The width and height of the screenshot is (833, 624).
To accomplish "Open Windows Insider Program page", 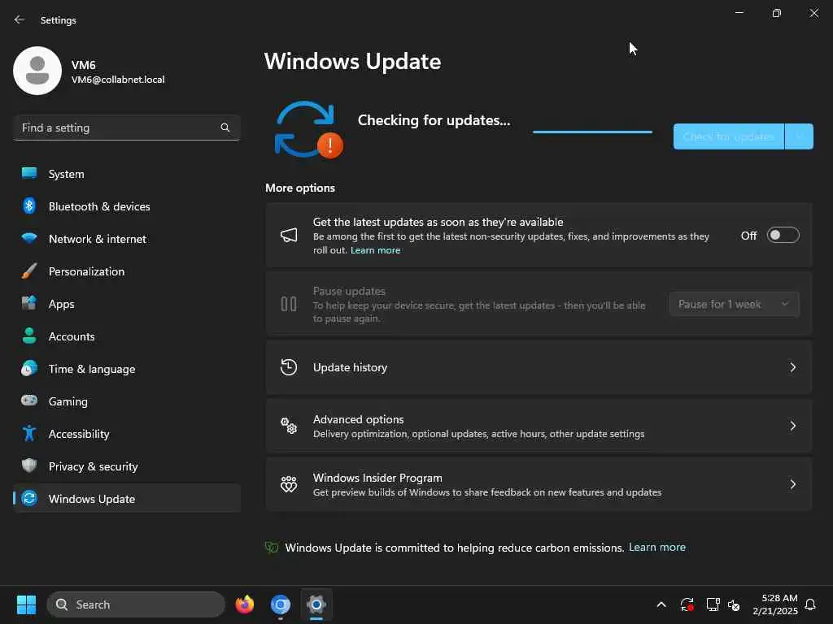I will click(x=539, y=484).
